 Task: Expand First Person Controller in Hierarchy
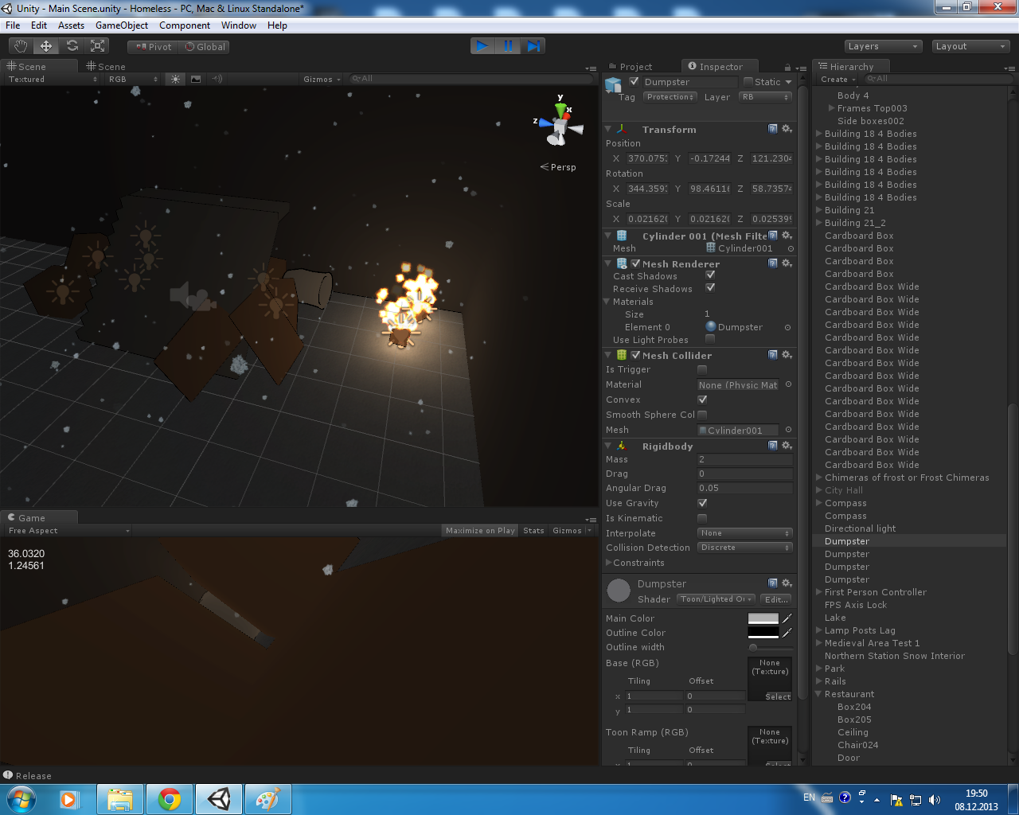tap(819, 592)
